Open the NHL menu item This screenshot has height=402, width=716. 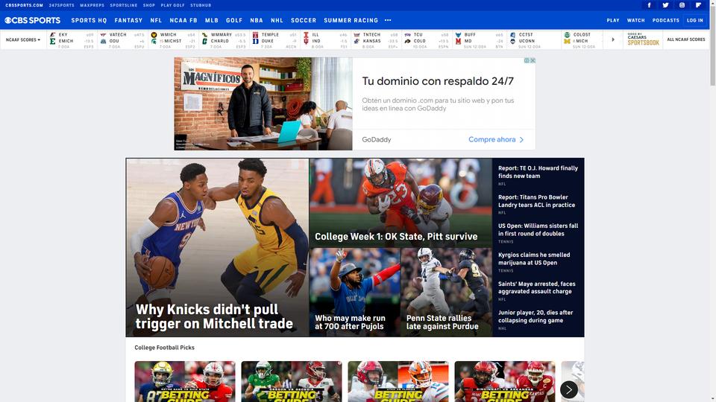277,21
